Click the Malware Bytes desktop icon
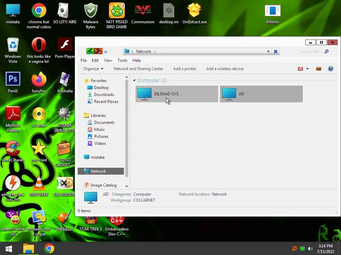This screenshot has height=255, width=341. click(91, 16)
